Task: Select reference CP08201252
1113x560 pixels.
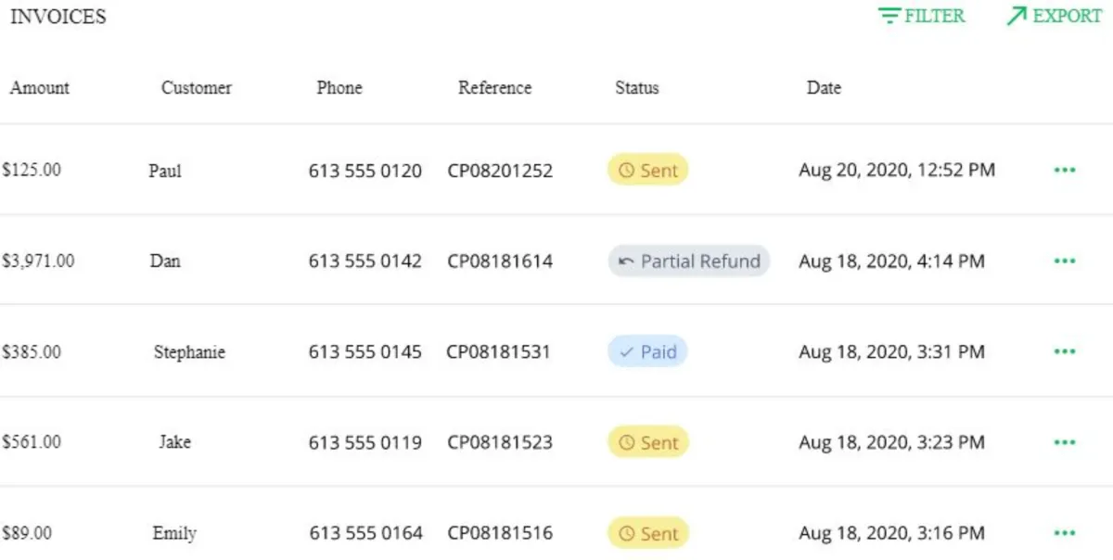Action: tap(500, 171)
